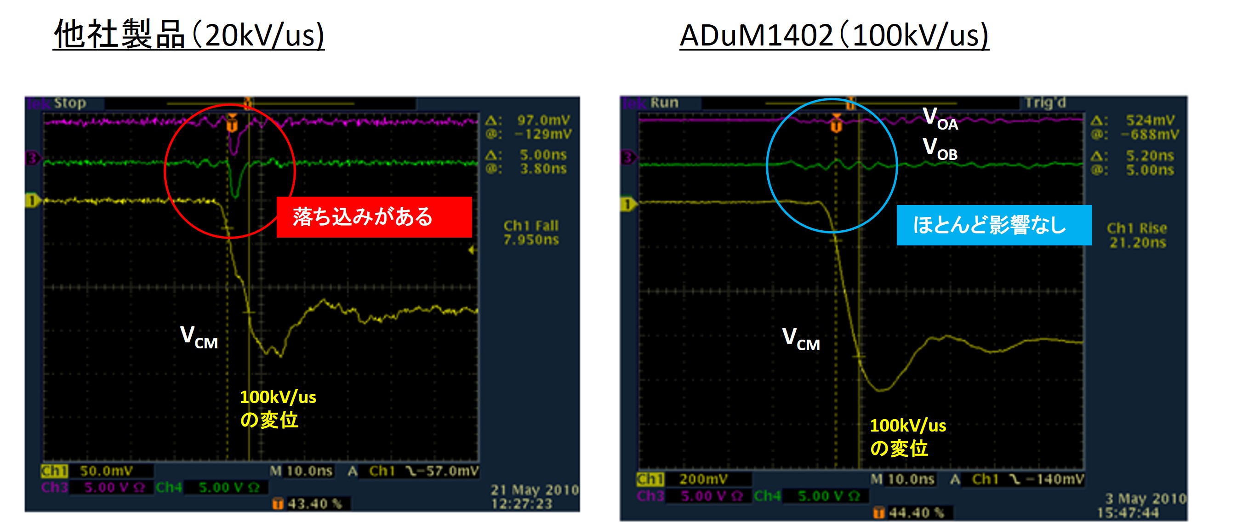The width and height of the screenshot is (1254, 523).
Task: Click the blue label ほとんど影響なし
Action: [994, 225]
